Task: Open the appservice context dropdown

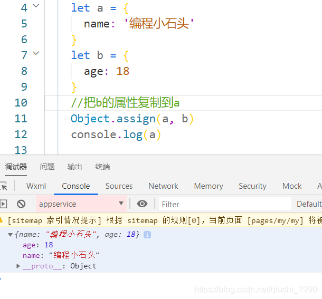Action: point(81,204)
